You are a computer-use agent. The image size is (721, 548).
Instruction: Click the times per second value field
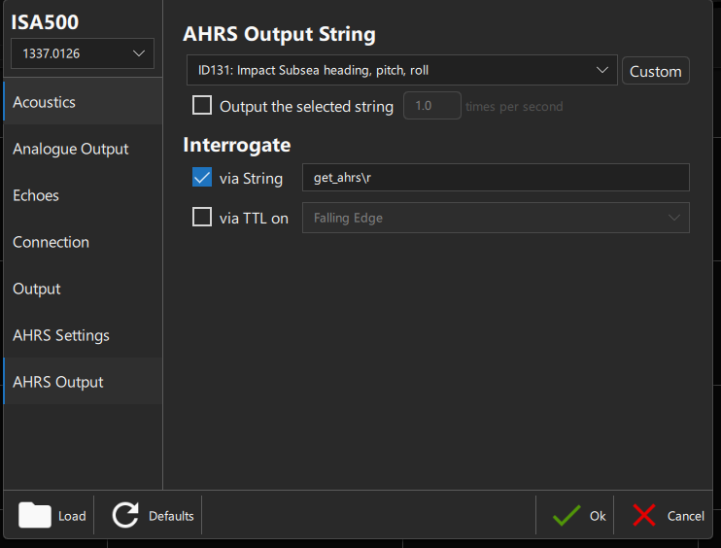(x=431, y=106)
